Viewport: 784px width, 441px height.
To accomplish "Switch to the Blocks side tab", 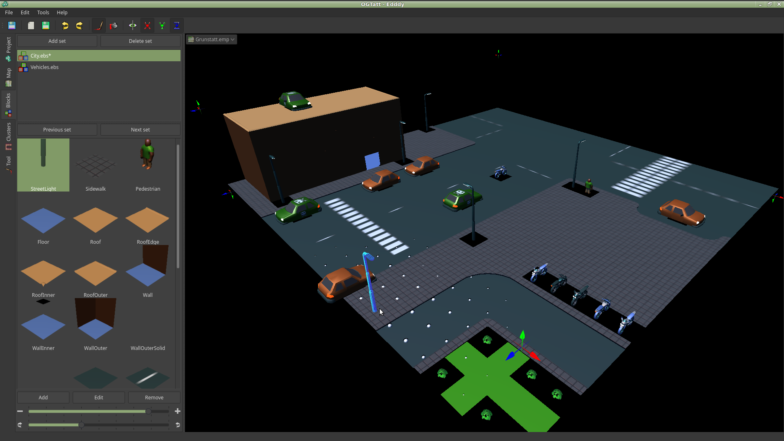I will (x=8, y=105).
